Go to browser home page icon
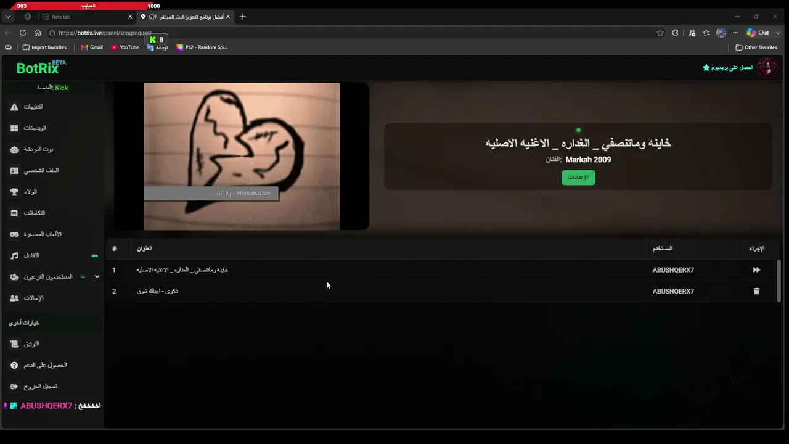 point(38,33)
